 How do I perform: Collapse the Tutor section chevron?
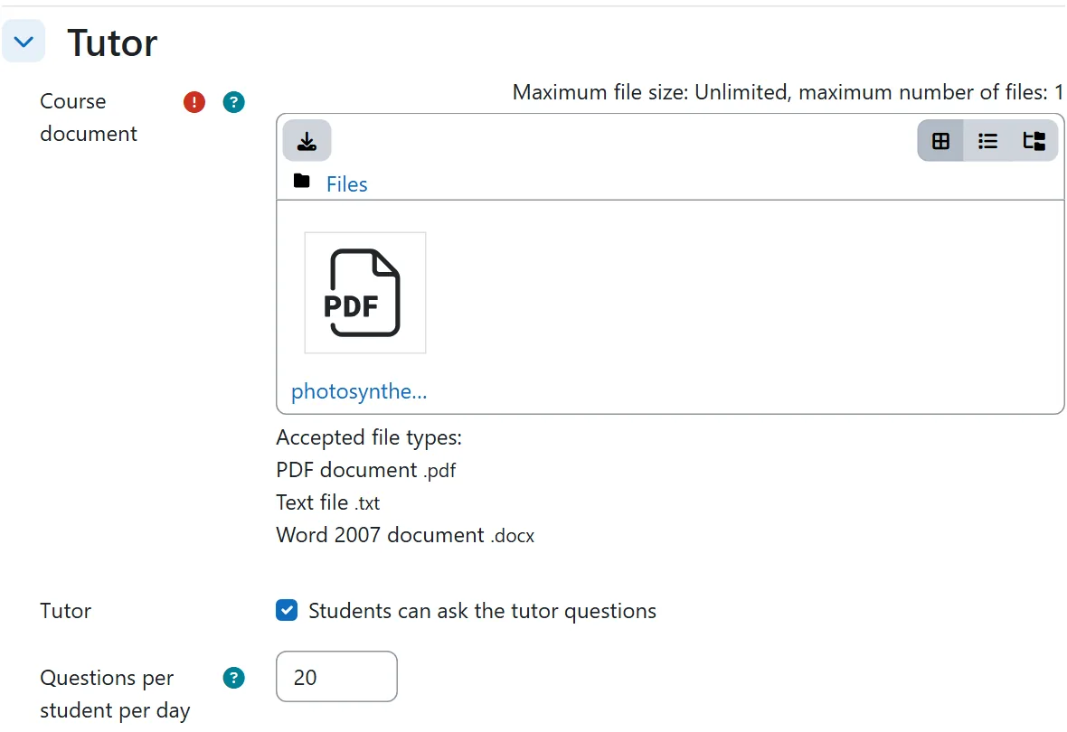point(24,42)
